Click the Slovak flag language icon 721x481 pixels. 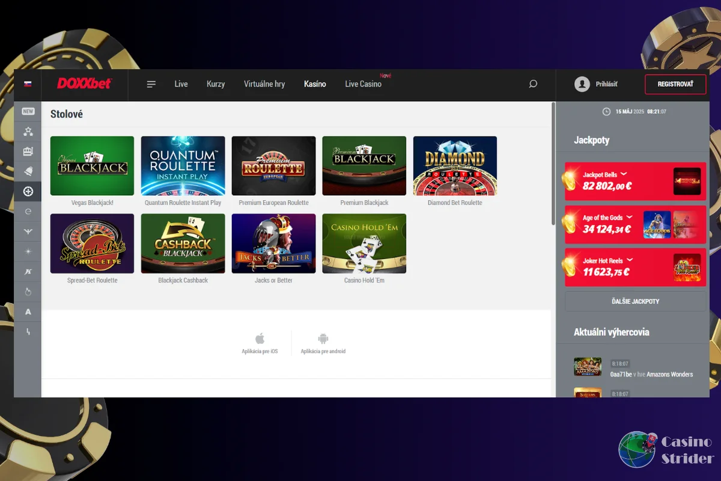(x=28, y=84)
